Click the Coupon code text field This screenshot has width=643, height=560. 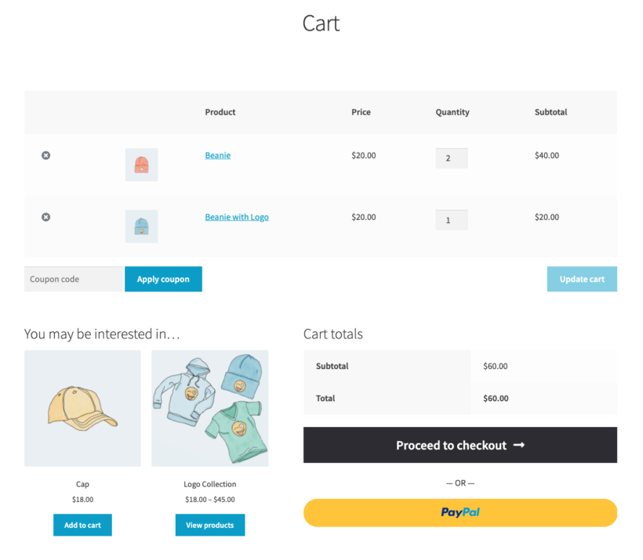click(73, 279)
